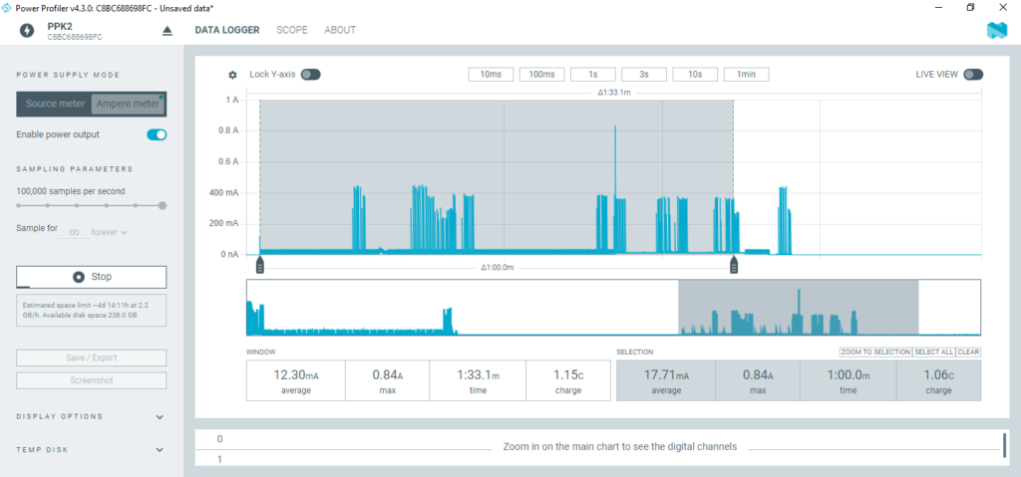The width and height of the screenshot is (1021, 477).
Task: Set time window to 10s
Action: (695, 74)
